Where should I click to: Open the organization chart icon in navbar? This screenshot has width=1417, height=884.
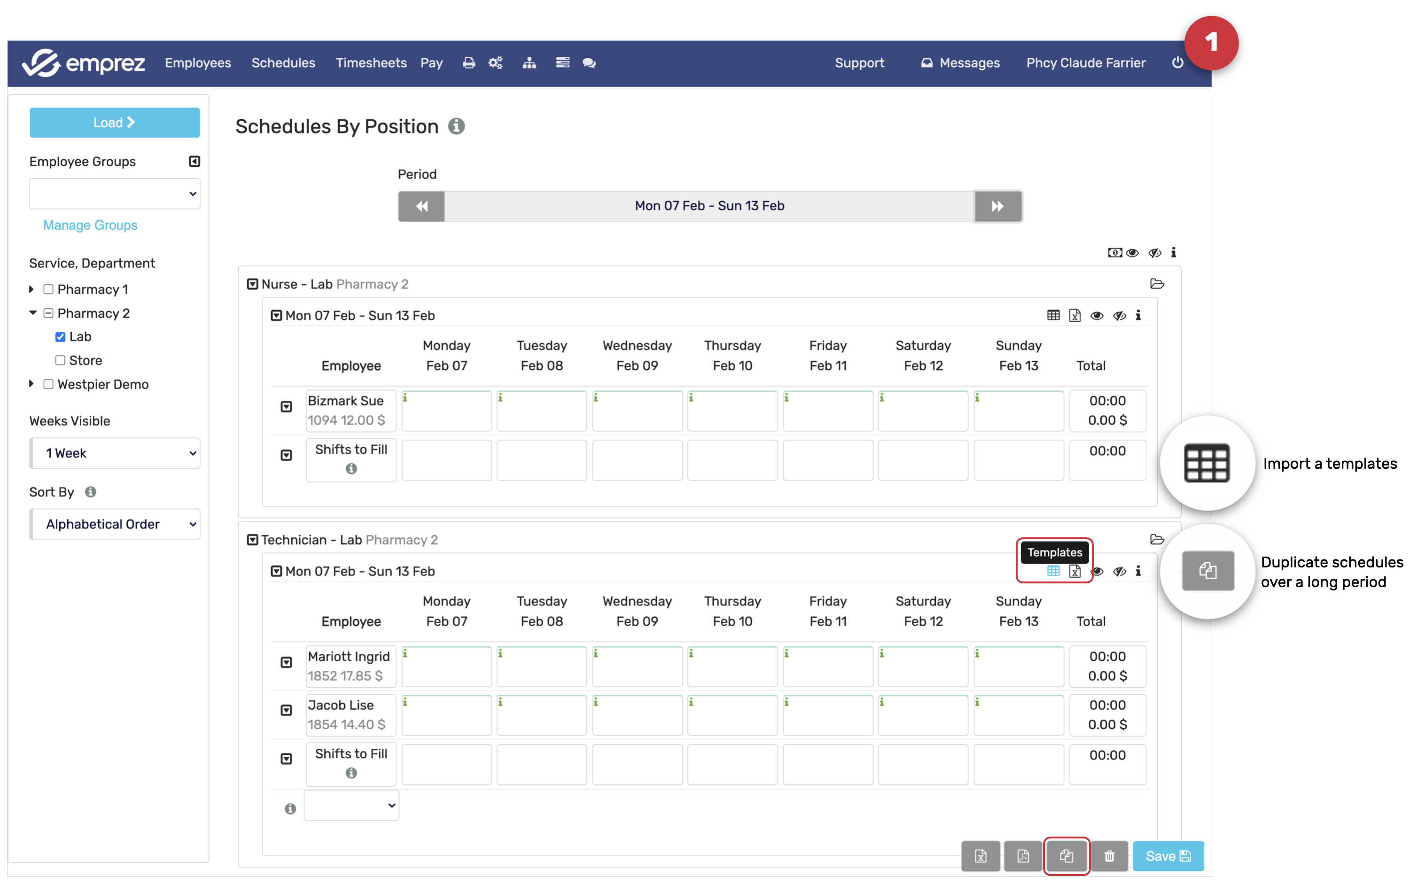click(x=529, y=63)
